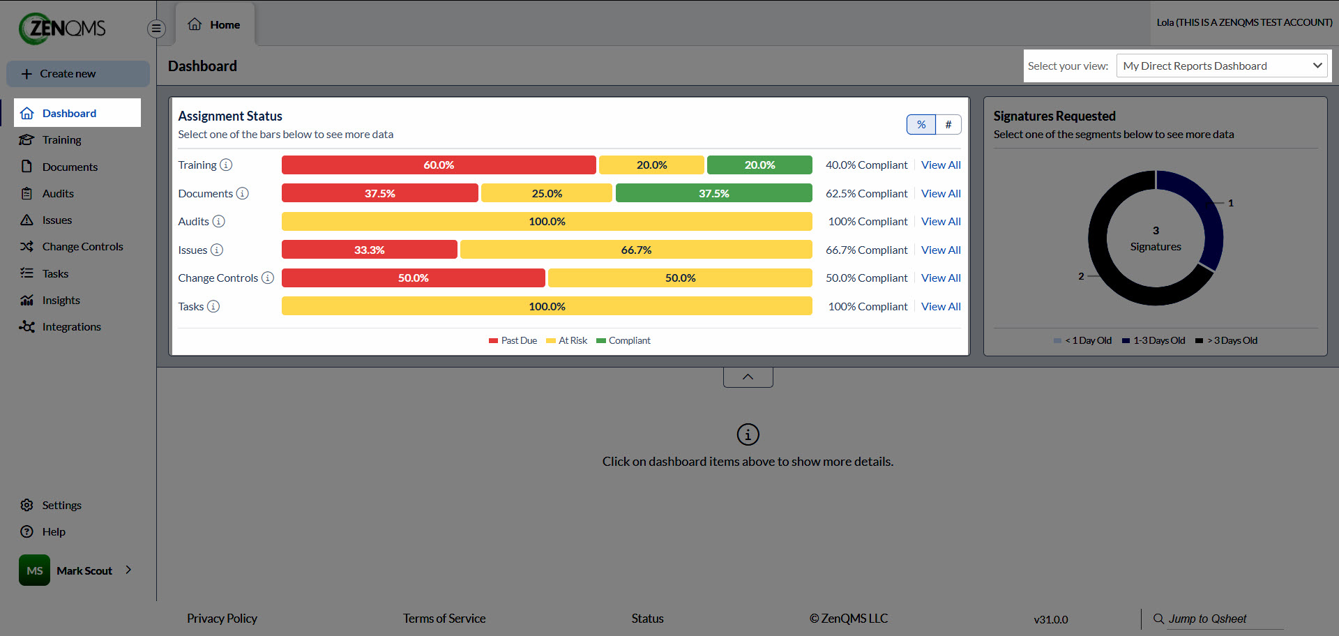Click the Training info icon
This screenshot has width=1339, height=636.
click(226, 165)
